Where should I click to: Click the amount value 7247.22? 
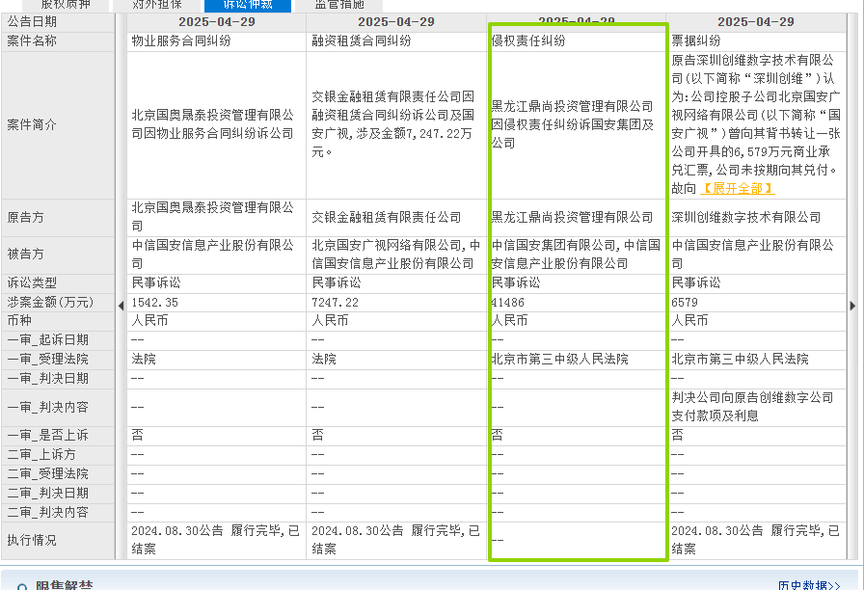click(x=335, y=303)
